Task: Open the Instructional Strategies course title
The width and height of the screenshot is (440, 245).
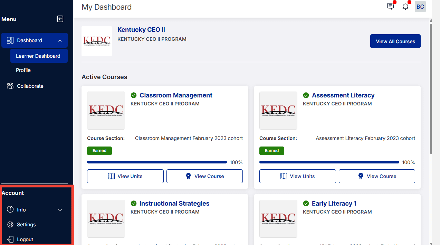Action: click(174, 204)
